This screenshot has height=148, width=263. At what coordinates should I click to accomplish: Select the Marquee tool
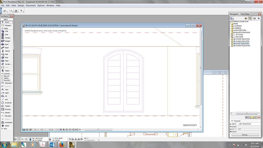pyautogui.click(x=7, y=25)
